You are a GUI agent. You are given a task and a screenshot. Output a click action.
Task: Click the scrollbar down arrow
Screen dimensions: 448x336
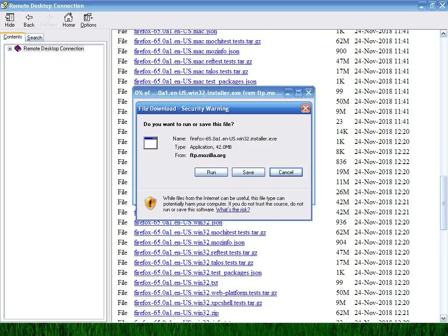[443, 318]
